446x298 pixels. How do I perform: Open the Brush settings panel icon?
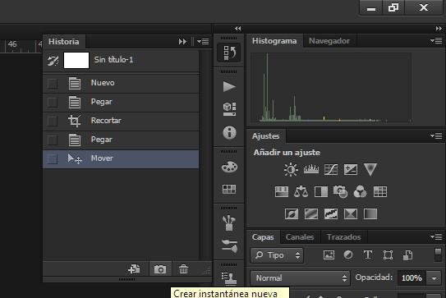coord(229,245)
